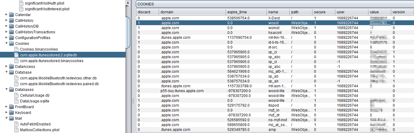The height and width of the screenshot is (133, 414).
Task: Expand the ConfigurationProfiles folder
Action: (7, 38)
